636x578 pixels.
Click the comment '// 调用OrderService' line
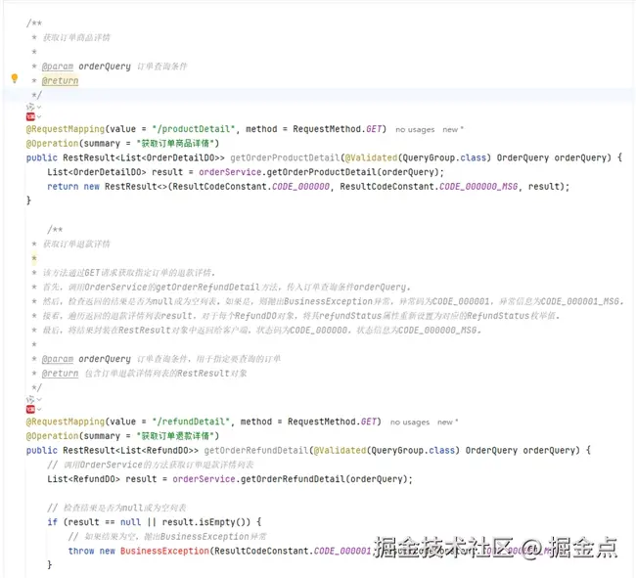click(x=151, y=465)
